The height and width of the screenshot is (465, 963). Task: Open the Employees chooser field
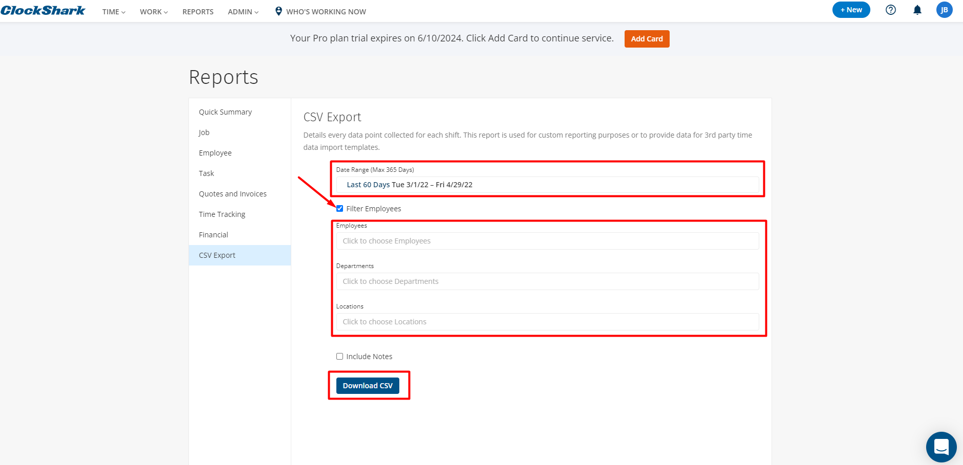(547, 241)
